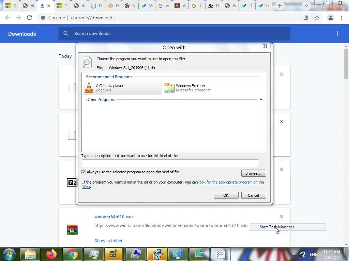
Task: Switch to the orange diamond icon tab
Action: pos(113,6)
